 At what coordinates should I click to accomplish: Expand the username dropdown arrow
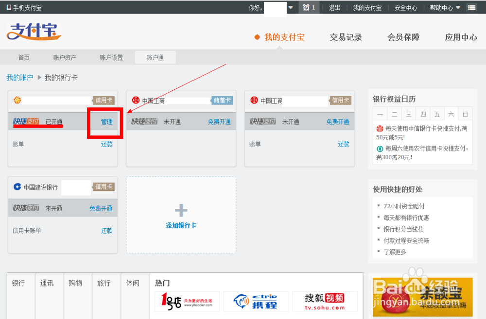point(291,7)
